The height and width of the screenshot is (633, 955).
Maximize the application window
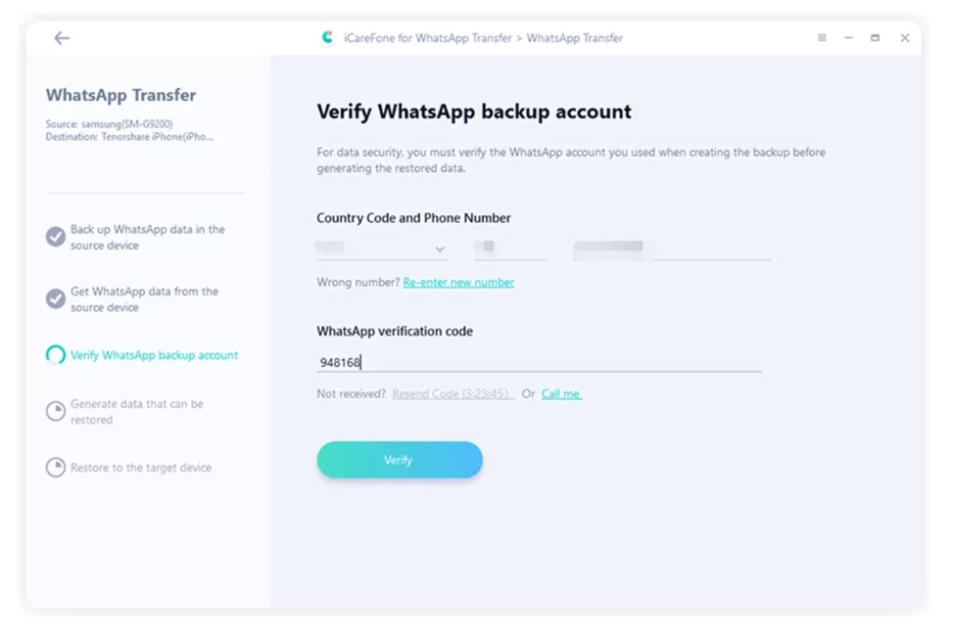[875, 38]
